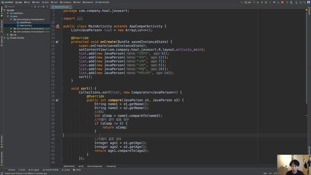Open the run configuration 'app' dropdown
The width and height of the screenshot is (311, 175).
click(x=249, y=2)
